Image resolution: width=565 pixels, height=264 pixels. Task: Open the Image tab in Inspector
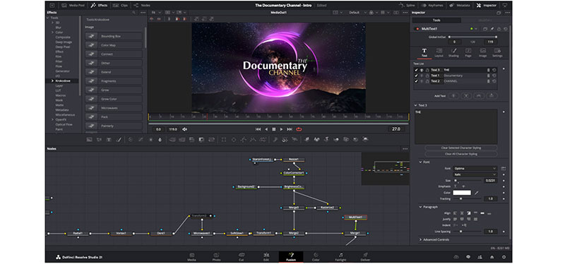pyautogui.click(x=483, y=52)
